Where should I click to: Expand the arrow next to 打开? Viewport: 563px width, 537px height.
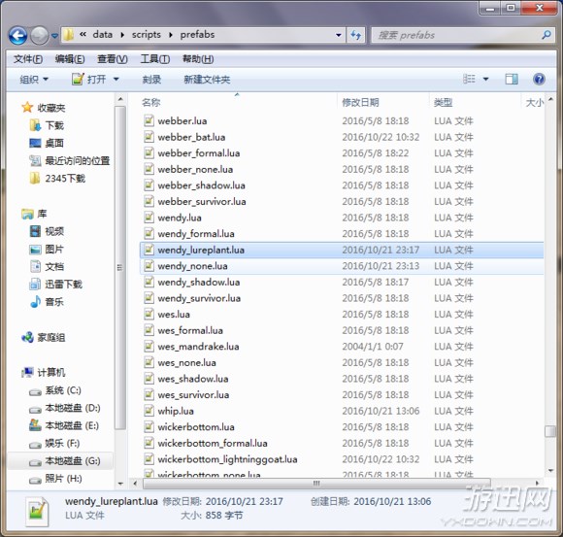click(116, 79)
